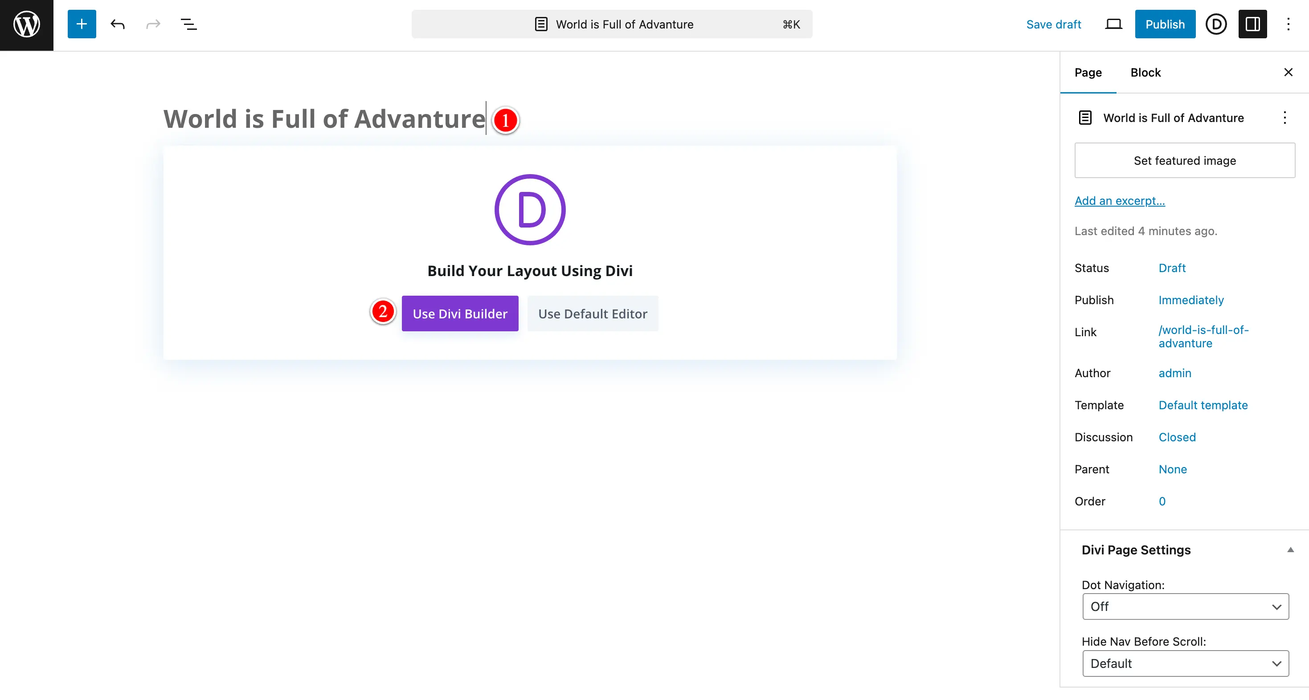Click the preview desktop view icon
1309x700 pixels.
click(1113, 24)
